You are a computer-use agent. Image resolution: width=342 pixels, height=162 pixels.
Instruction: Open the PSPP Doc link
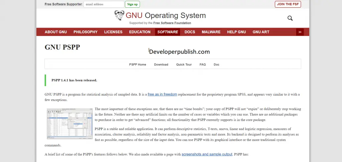tap(216, 64)
